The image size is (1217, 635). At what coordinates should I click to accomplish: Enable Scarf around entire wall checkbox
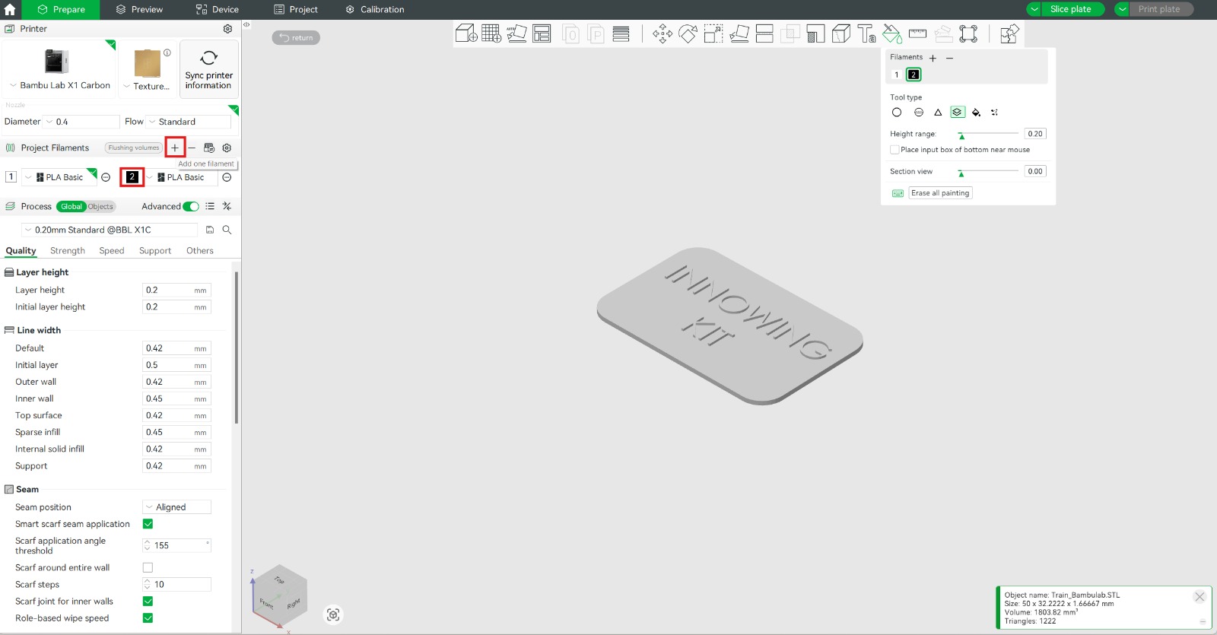coord(148,567)
